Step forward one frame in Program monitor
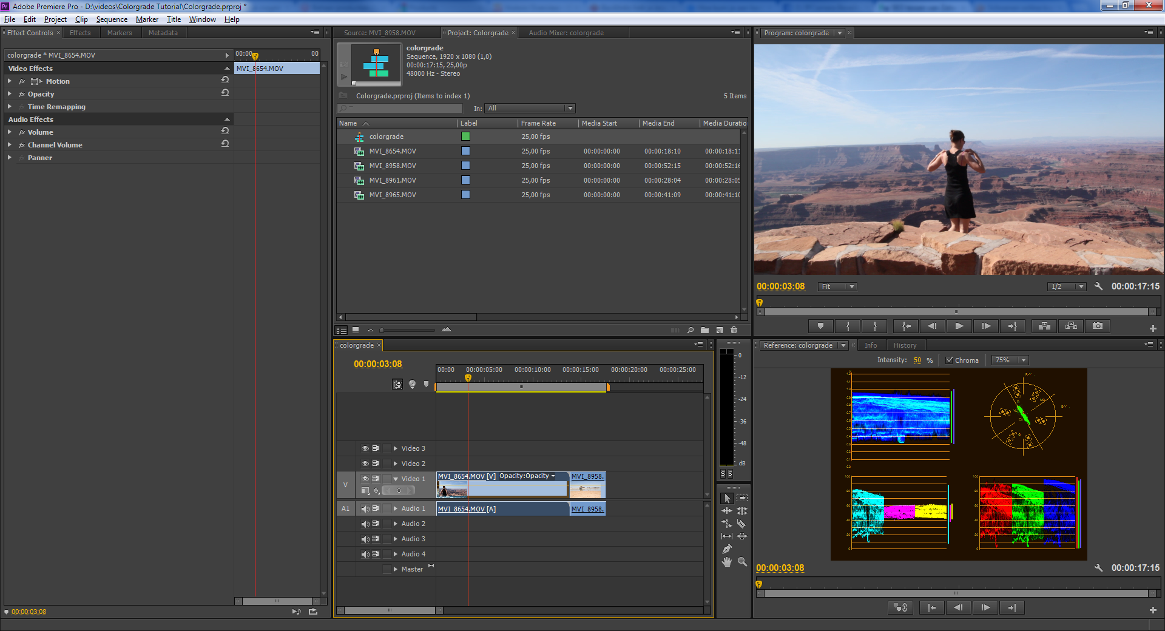Viewport: 1165px width, 631px height. point(986,326)
